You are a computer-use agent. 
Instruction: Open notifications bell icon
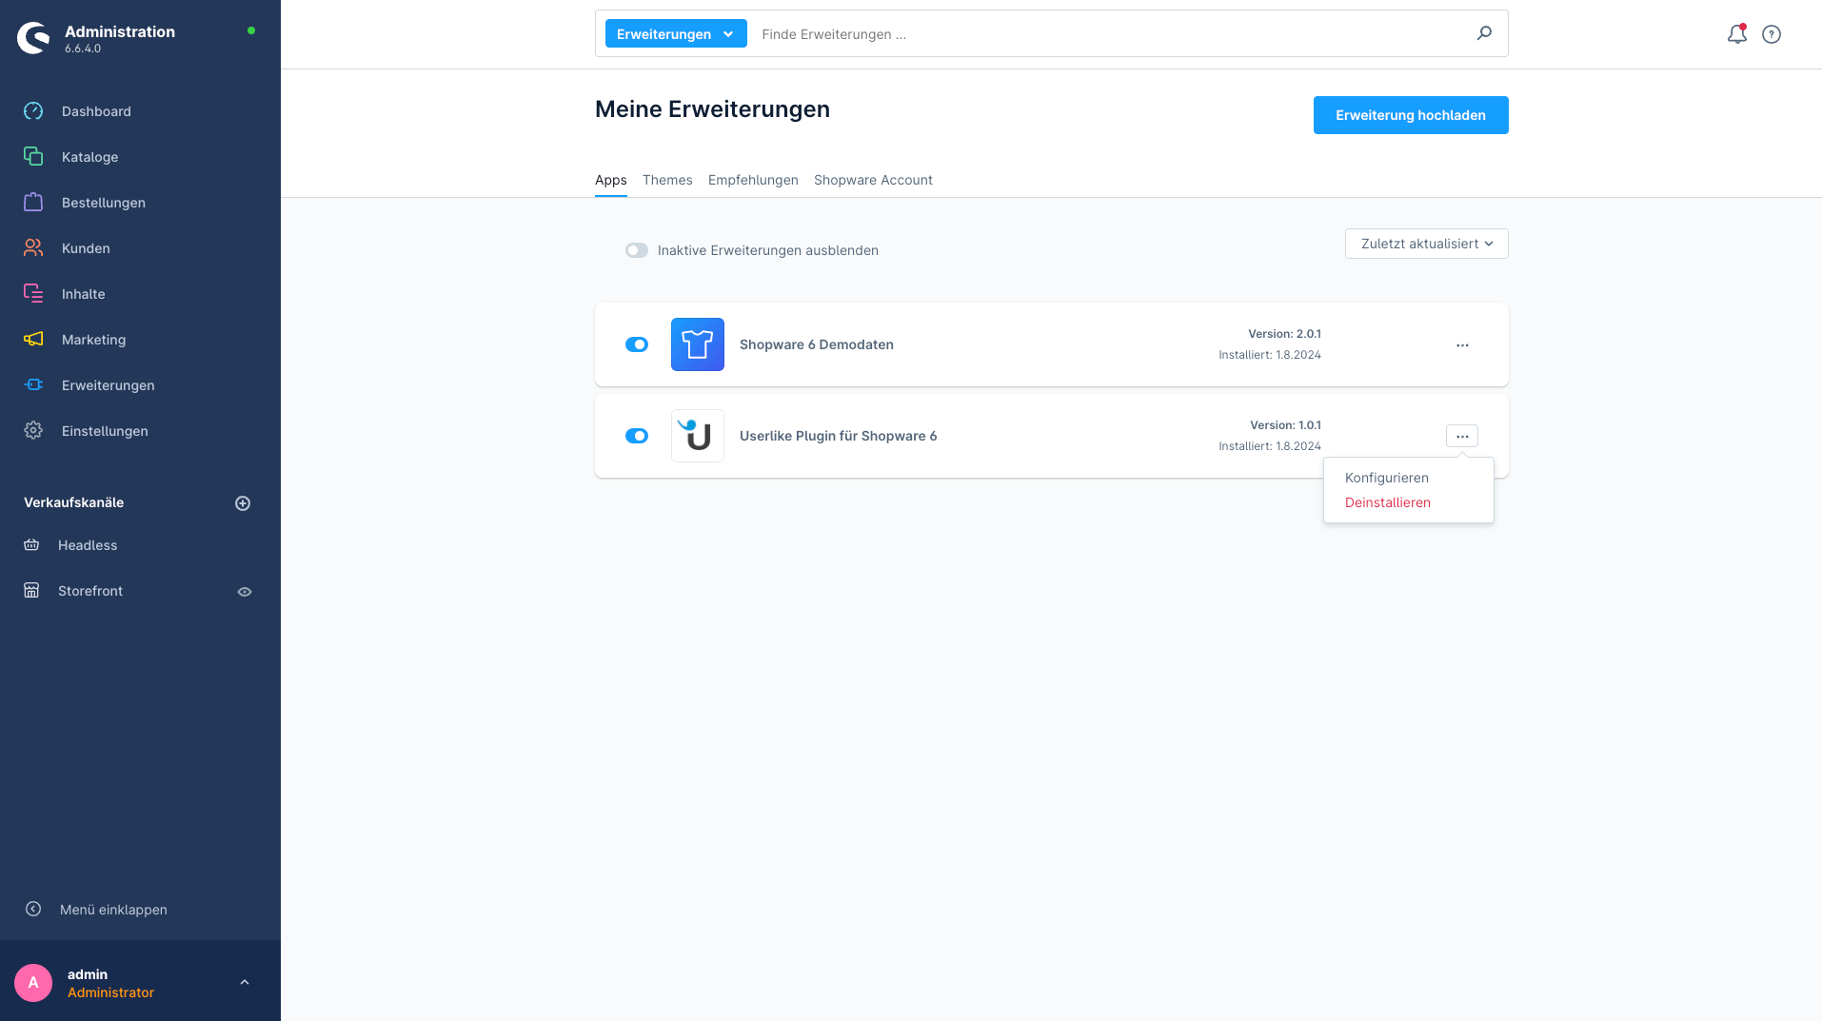(1737, 34)
